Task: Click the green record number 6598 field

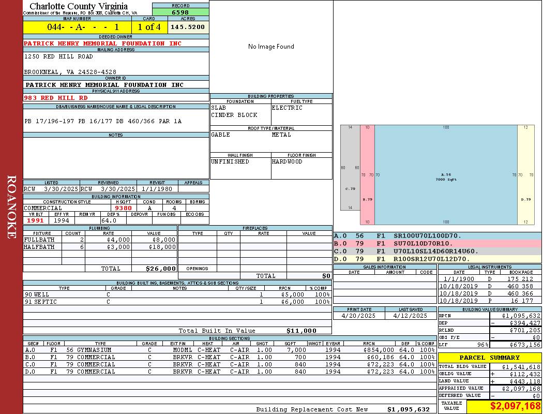Action: pos(180,12)
